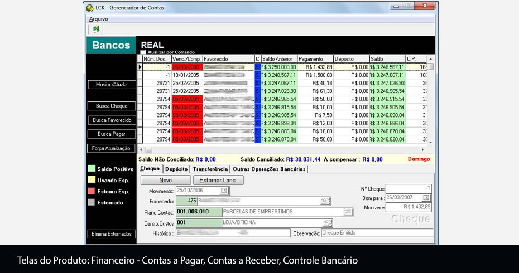Click the Centro Custos lookup icon
Image resolution: width=519 pixels, height=273 pixels.
coord(328,223)
